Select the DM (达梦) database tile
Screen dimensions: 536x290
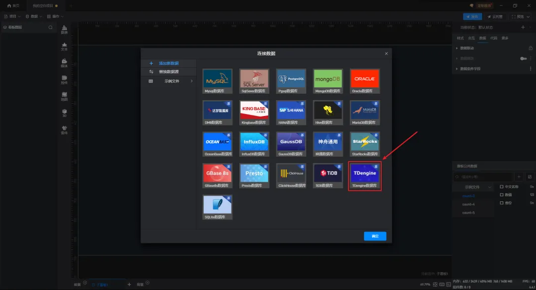coord(217,113)
